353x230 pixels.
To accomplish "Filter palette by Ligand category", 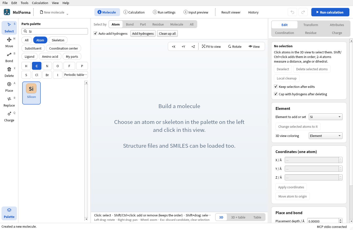I will click(29, 56).
